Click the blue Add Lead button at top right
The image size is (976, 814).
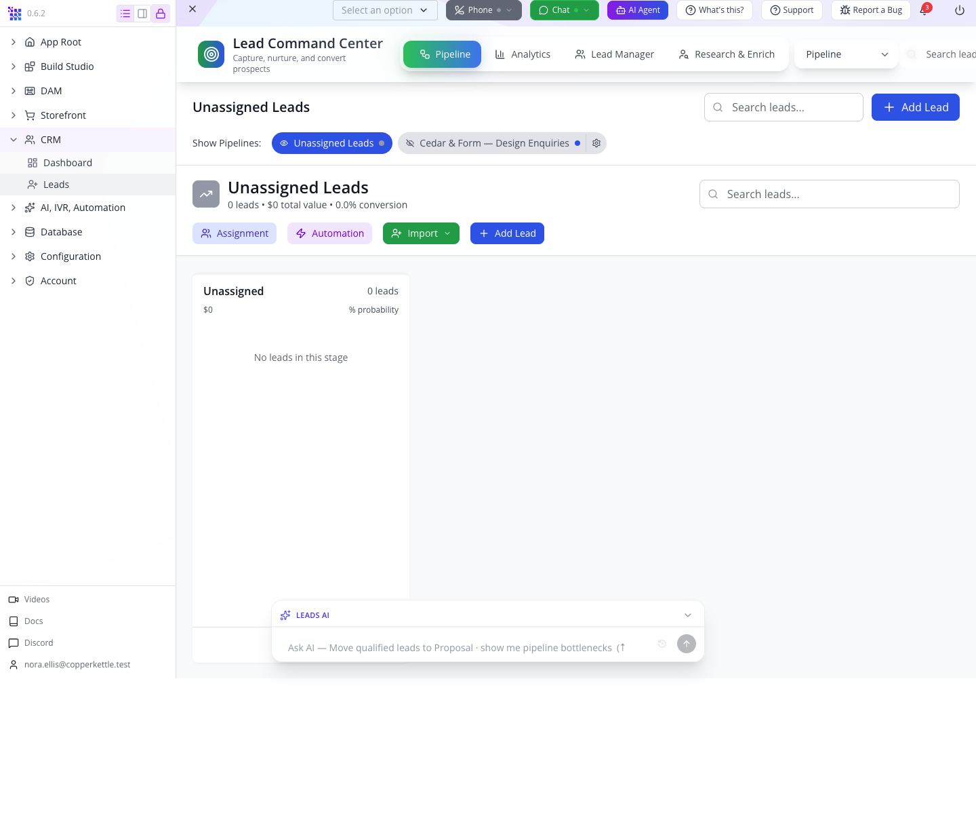point(916,107)
